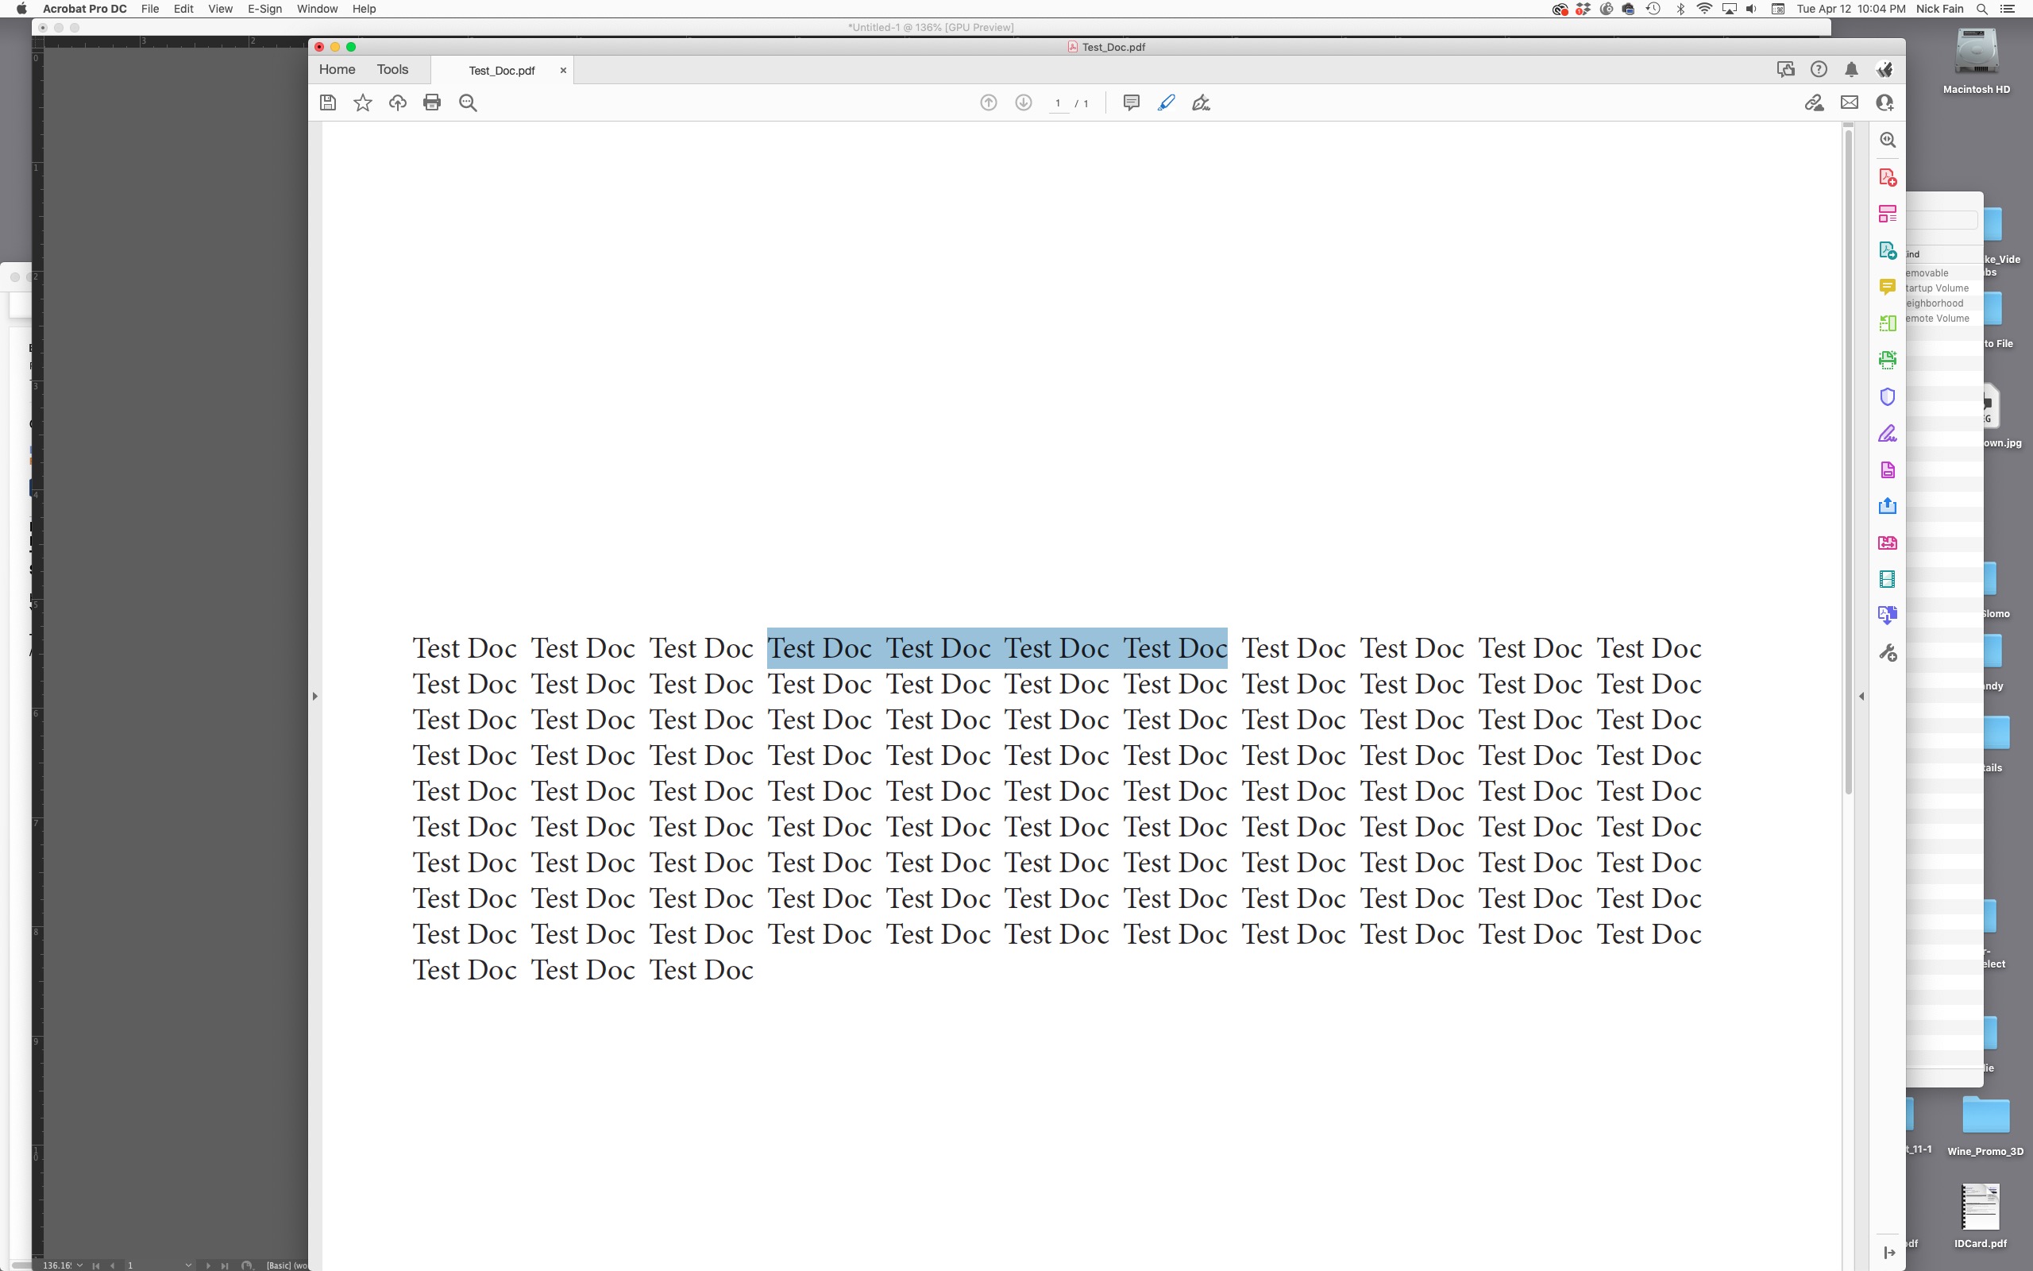Viewport: 2033px width, 1271px height.
Task: Click the Protect PDF shield icon
Action: (x=1888, y=396)
